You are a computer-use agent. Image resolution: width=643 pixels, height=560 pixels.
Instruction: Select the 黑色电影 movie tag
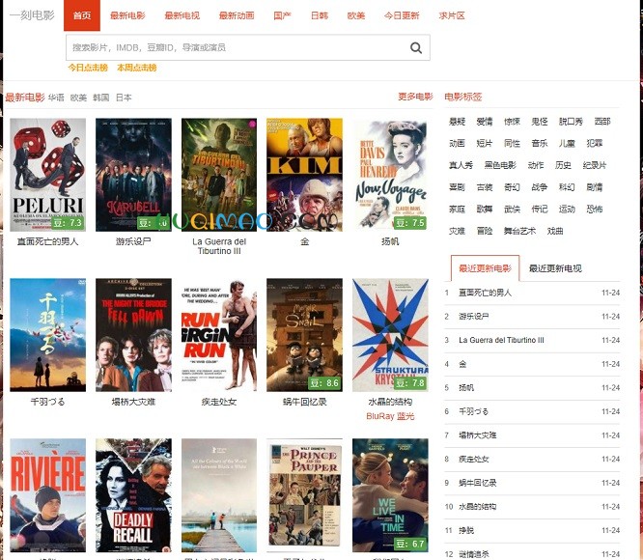500,165
